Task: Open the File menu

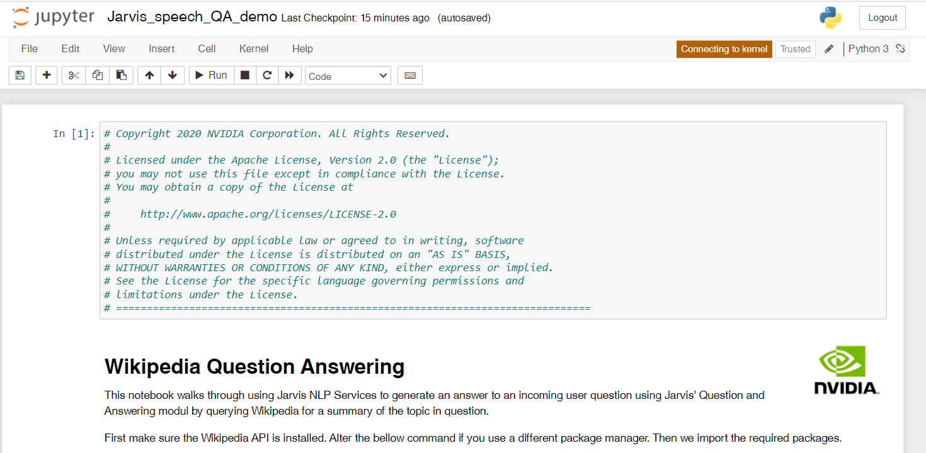Action: [30, 48]
